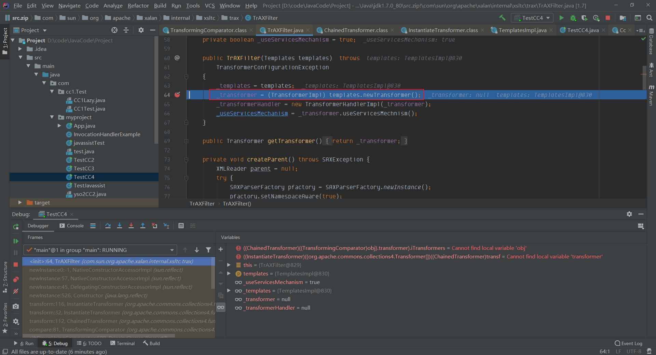656x355 pixels.
Task: Click the Step Into icon
Action: pyautogui.click(x=120, y=226)
